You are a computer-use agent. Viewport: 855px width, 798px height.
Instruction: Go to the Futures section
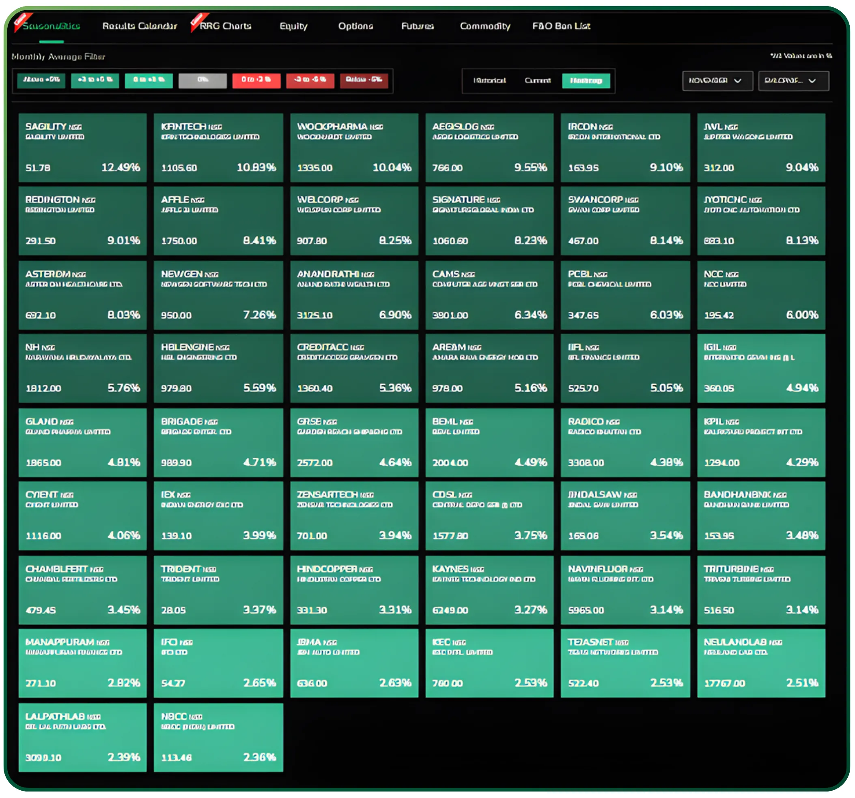click(417, 27)
